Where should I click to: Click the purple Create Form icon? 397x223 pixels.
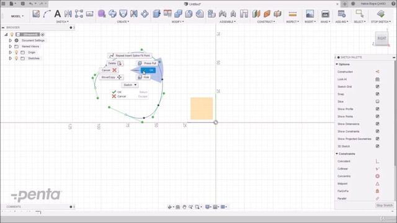point(102,14)
